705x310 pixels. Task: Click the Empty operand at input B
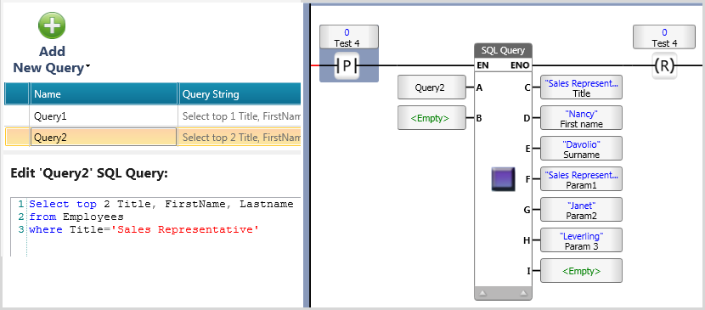tap(431, 118)
